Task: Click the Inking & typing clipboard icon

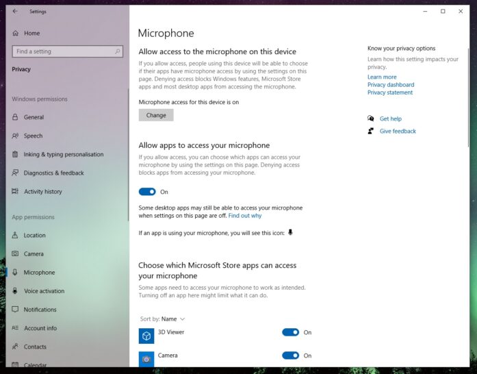Action: 15,154
